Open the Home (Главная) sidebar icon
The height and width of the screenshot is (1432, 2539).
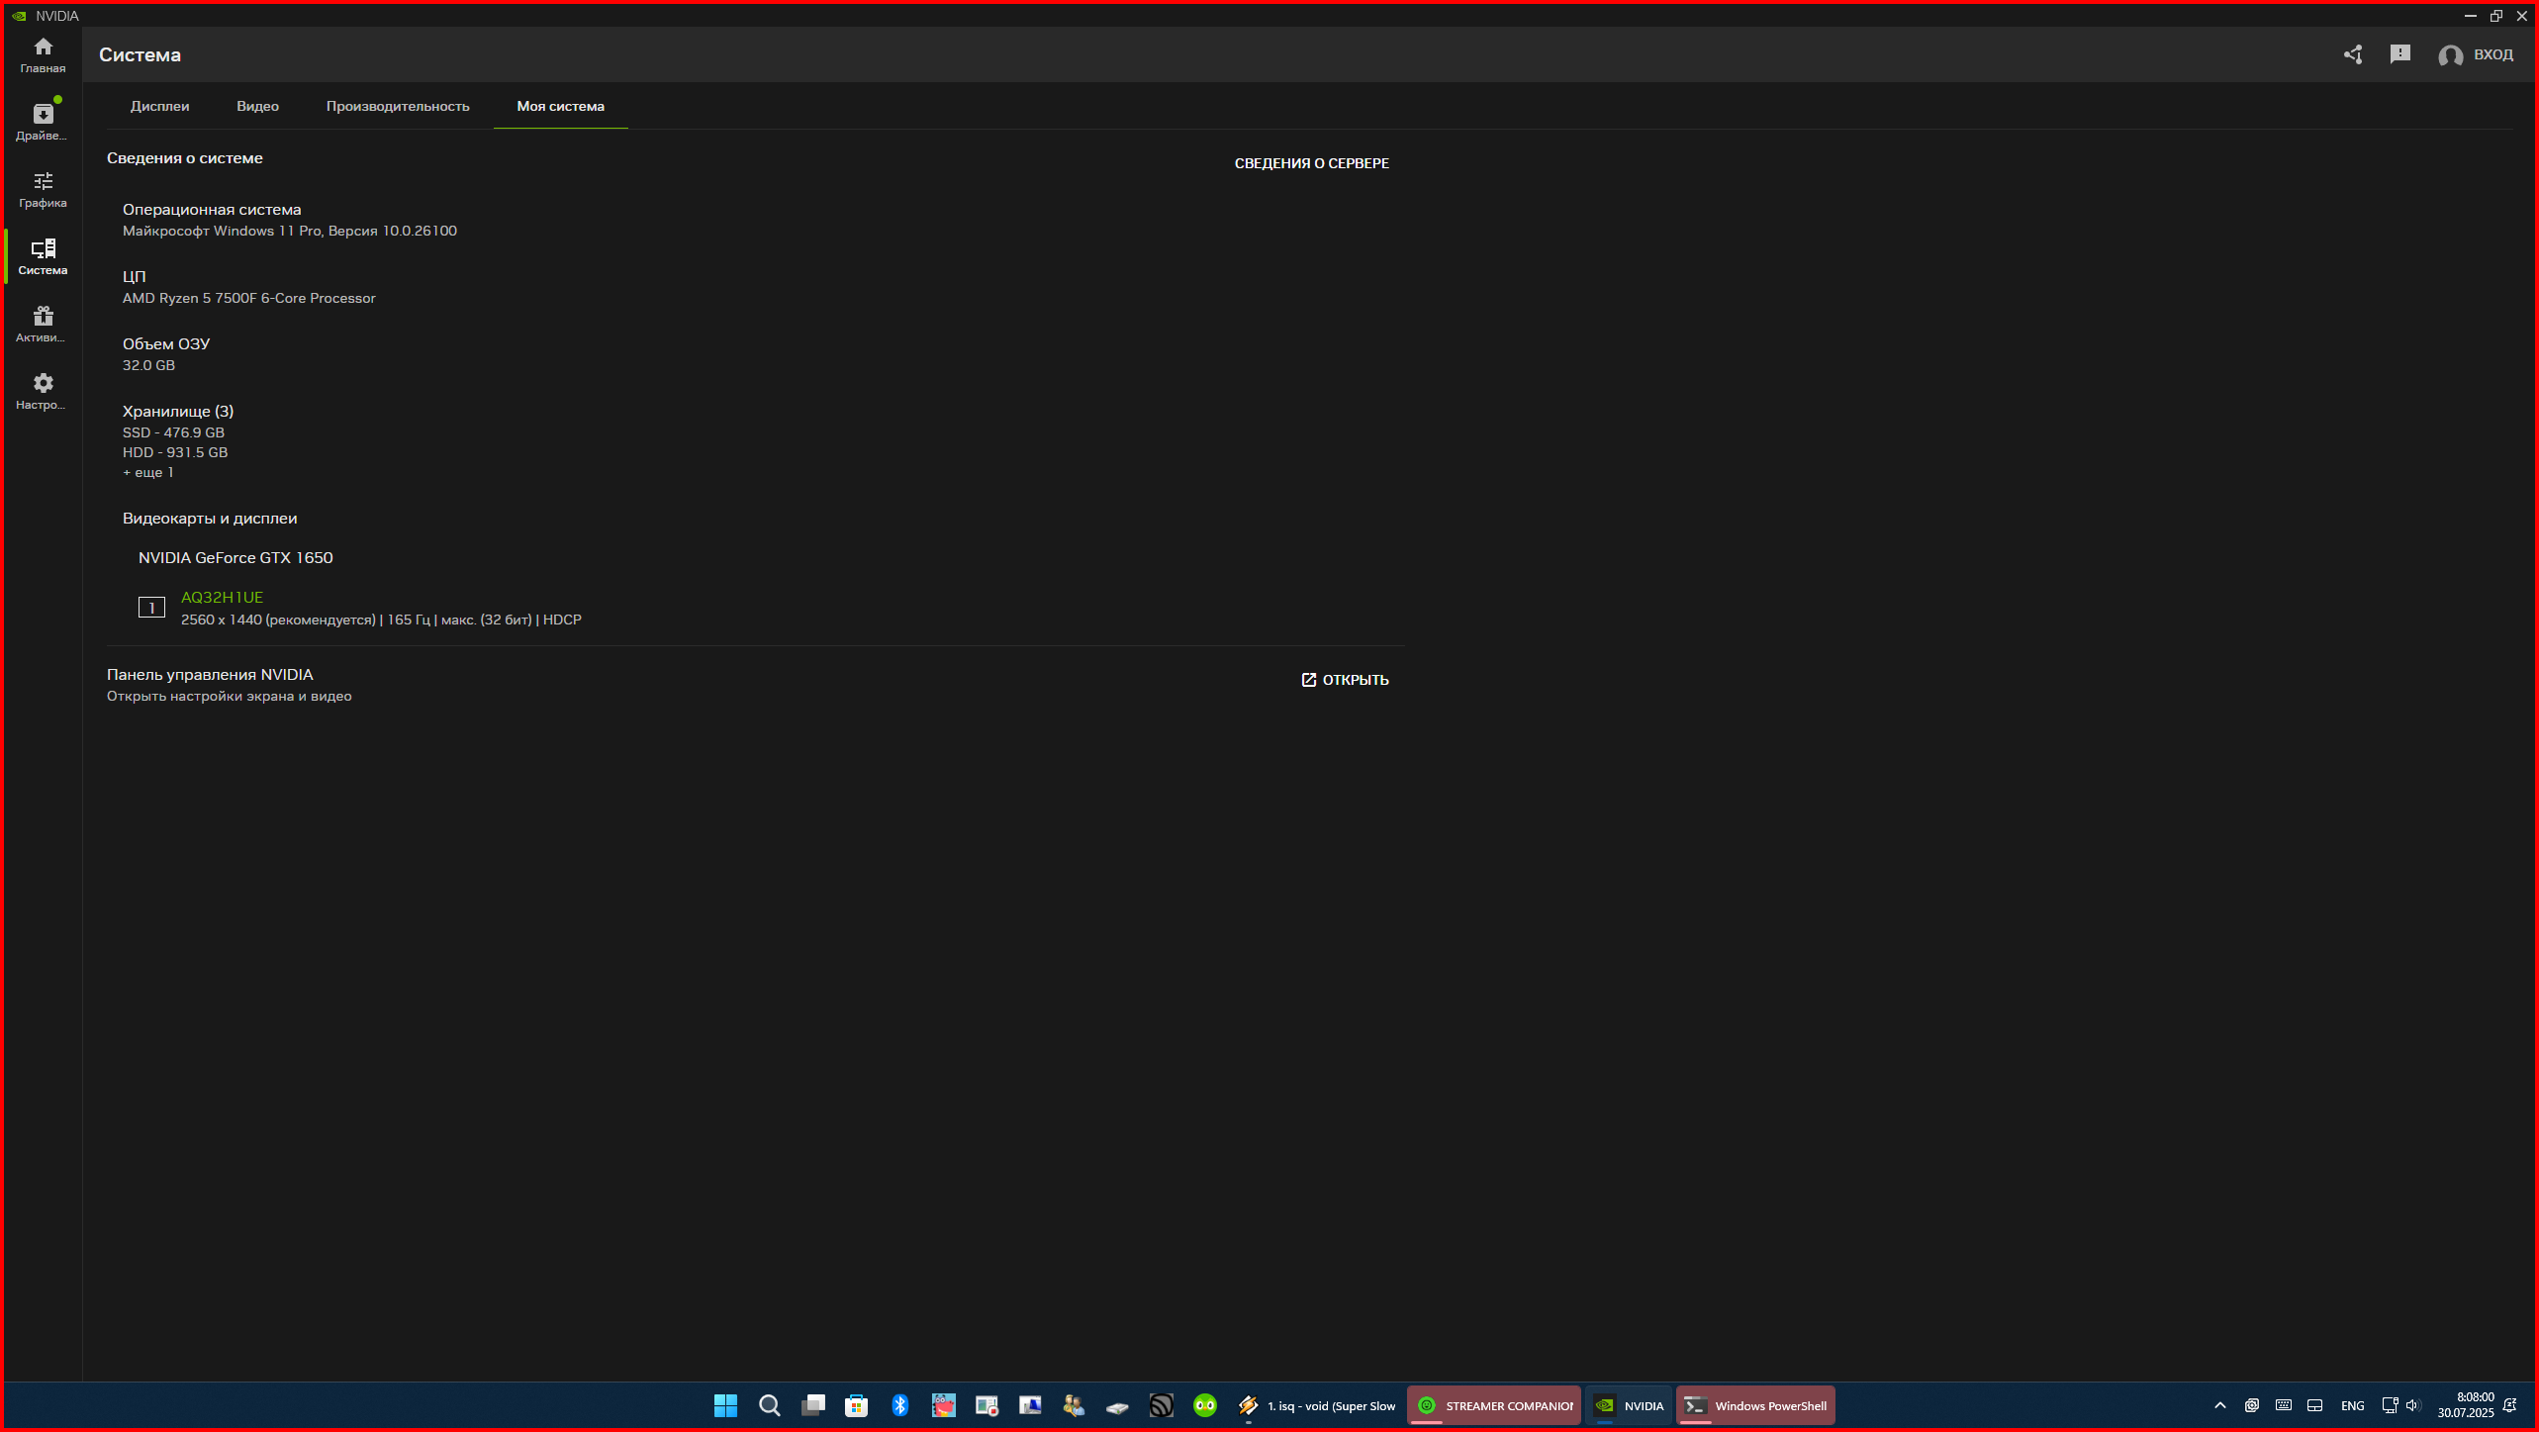[43, 54]
